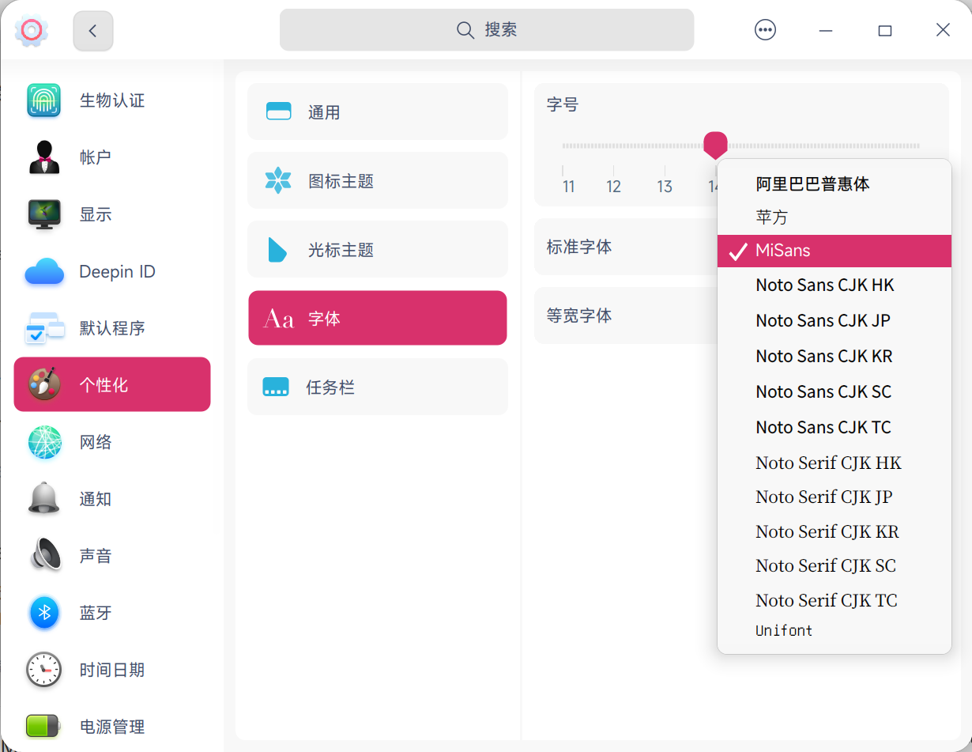The height and width of the screenshot is (752, 972).
Task: Open the 电源管理 power management icon
Action: tap(43, 726)
